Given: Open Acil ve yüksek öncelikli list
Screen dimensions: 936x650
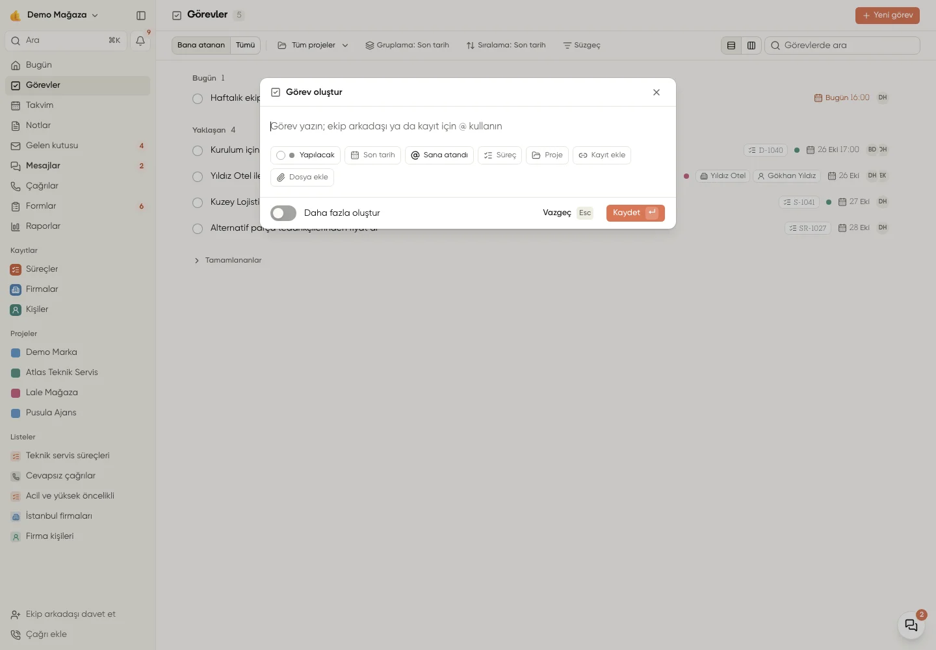Looking at the screenshot, I should click(x=78, y=496).
